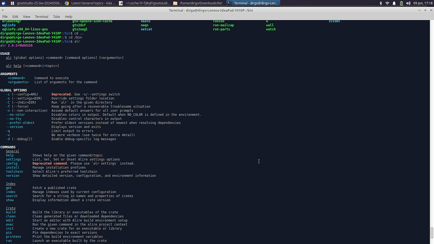Click the folder icon for Downloads/bin window

175,3
